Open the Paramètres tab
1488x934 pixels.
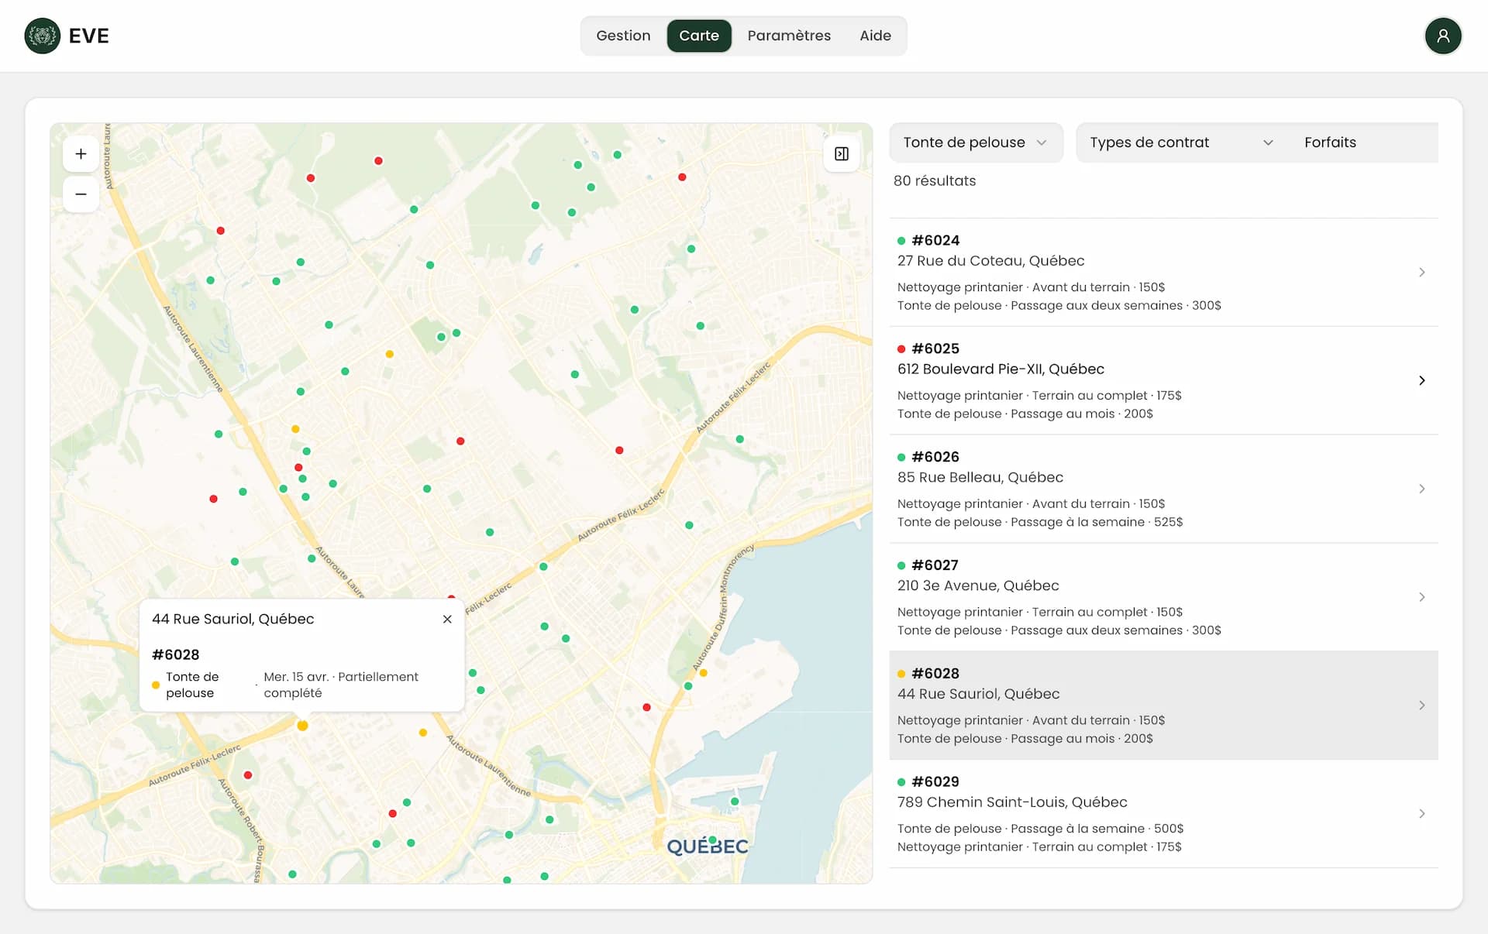(788, 36)
